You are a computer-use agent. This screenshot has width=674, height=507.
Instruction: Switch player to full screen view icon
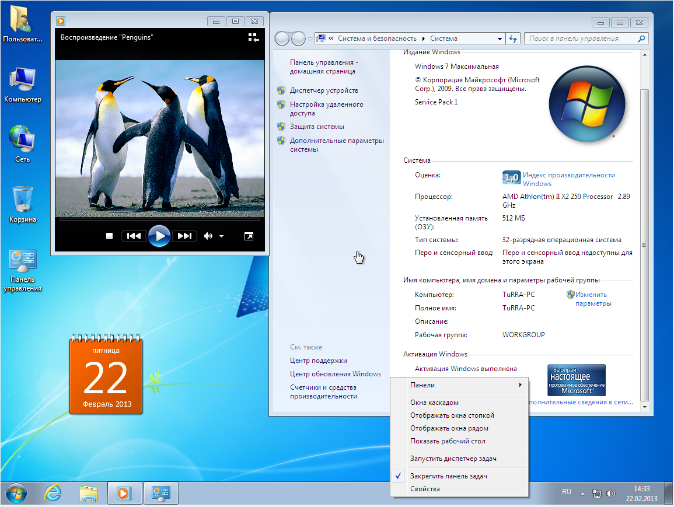click(249, 236)
